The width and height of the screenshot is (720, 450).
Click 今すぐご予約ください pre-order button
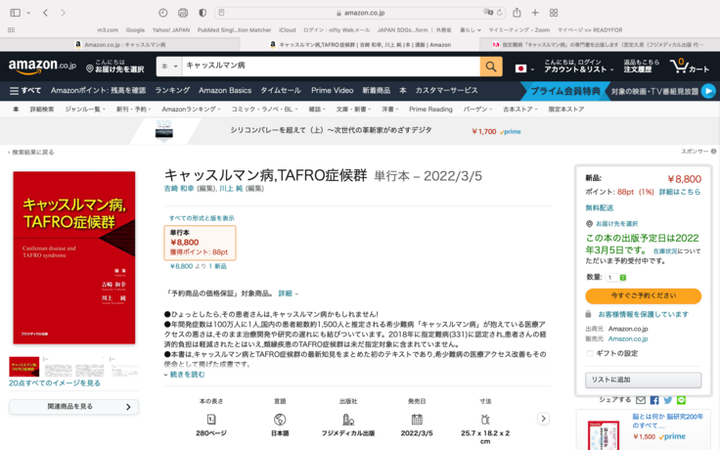(x=643, y=295)
